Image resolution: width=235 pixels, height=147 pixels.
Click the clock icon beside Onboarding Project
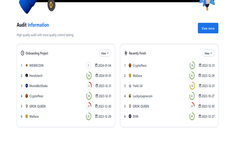coord(22,53)
